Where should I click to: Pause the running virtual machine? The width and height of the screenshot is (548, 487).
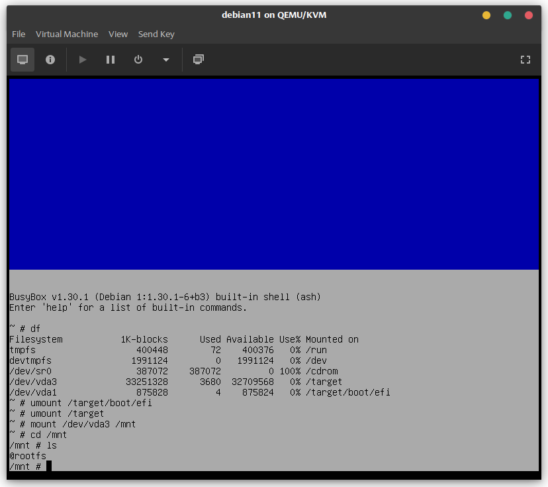coord(111,60)
